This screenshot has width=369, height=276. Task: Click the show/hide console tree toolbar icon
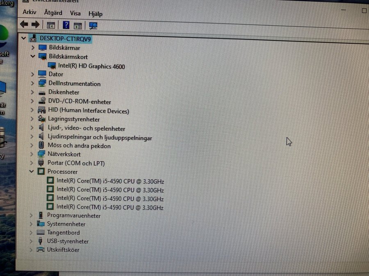(x=51, y=25)
